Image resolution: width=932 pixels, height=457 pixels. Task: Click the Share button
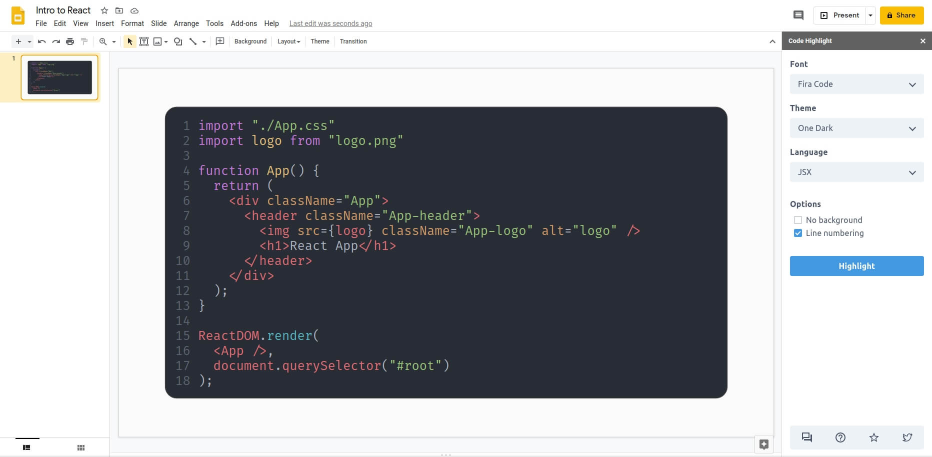point(901,15)
